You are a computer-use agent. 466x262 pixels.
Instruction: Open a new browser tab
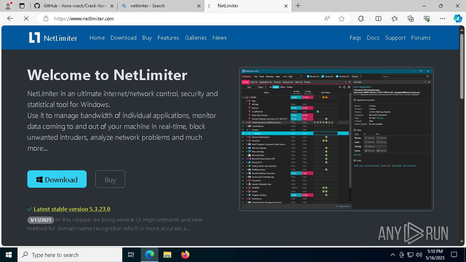298,6
